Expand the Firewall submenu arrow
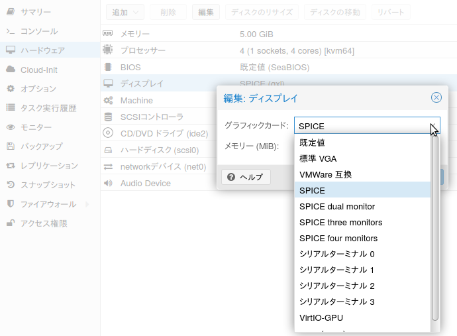 (x=87, y=204)
